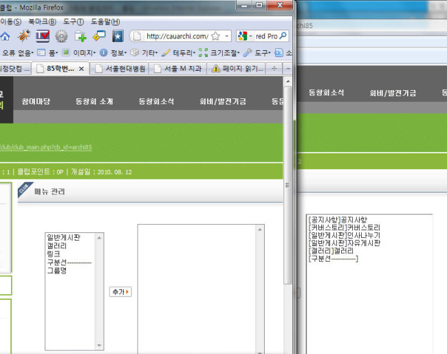447x354 pixels.
Task: Open the 도구(T) menu
Action: [74, 22]
